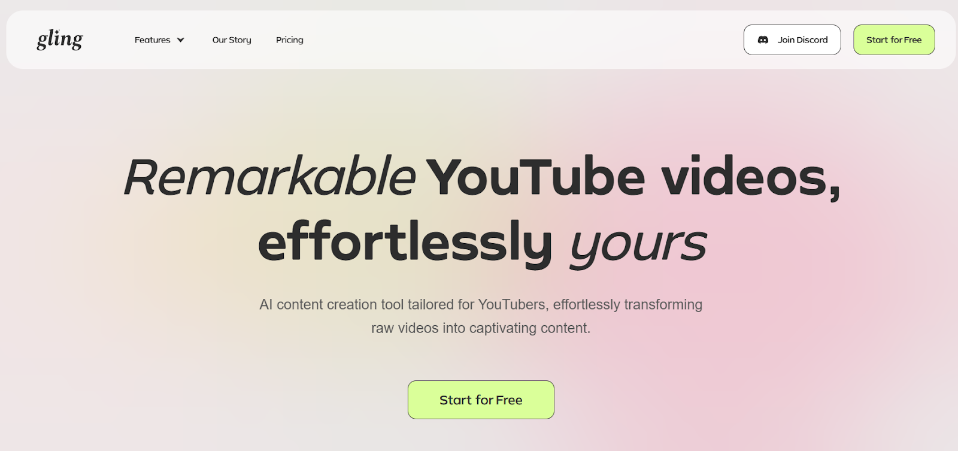
Task: Click the italic word yours in the headline
Action: [x=638, y=246]
